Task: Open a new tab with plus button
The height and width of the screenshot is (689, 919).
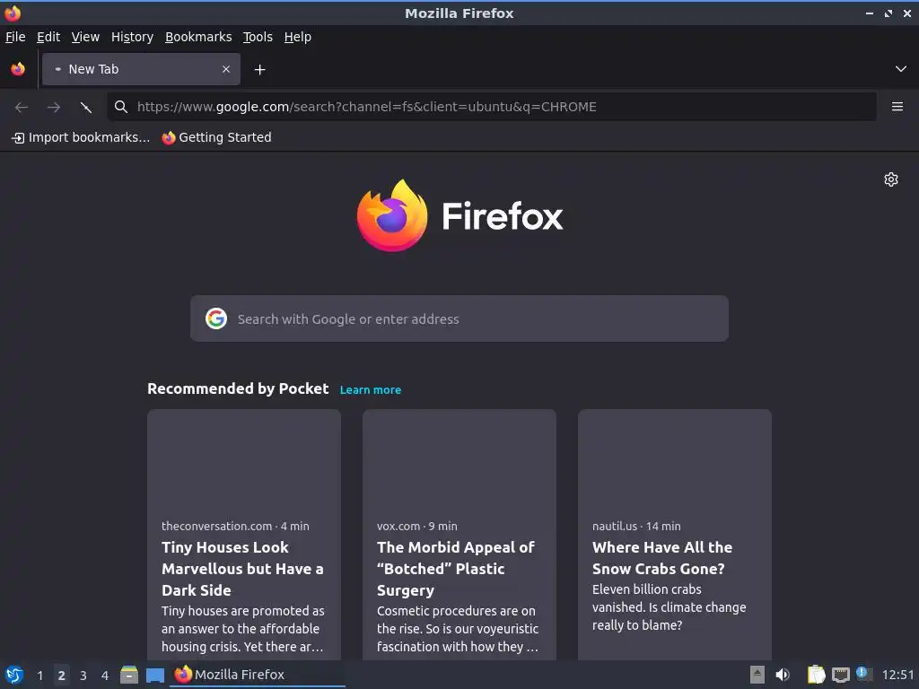Action: point(259,70)
